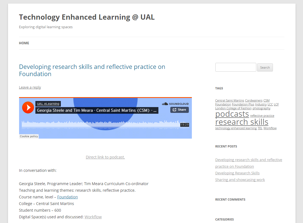
Task: Open the UAL eLearning profile in the player
Action: click(x=48, y=103)
